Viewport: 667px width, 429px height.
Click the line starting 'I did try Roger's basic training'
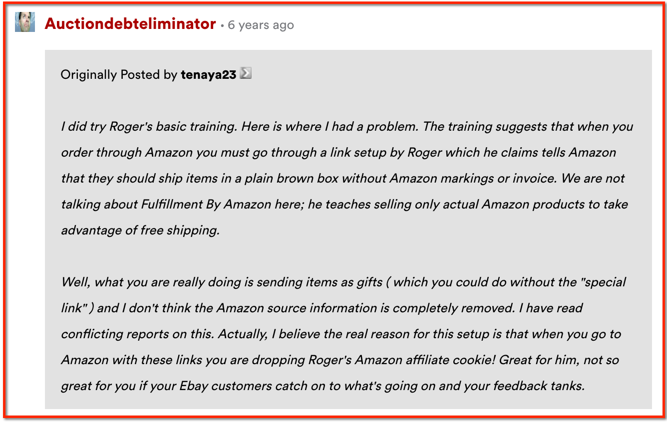coord(347,126)
